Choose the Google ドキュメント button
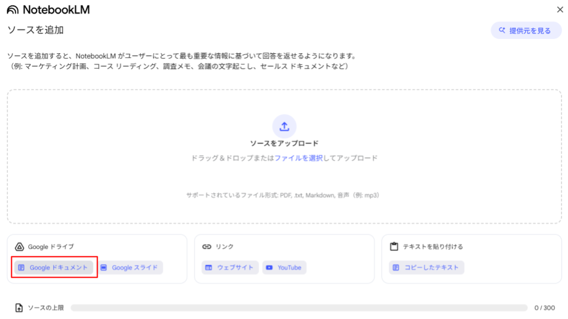The height and width of the screenshot is (319, 568). pos(54,268)
